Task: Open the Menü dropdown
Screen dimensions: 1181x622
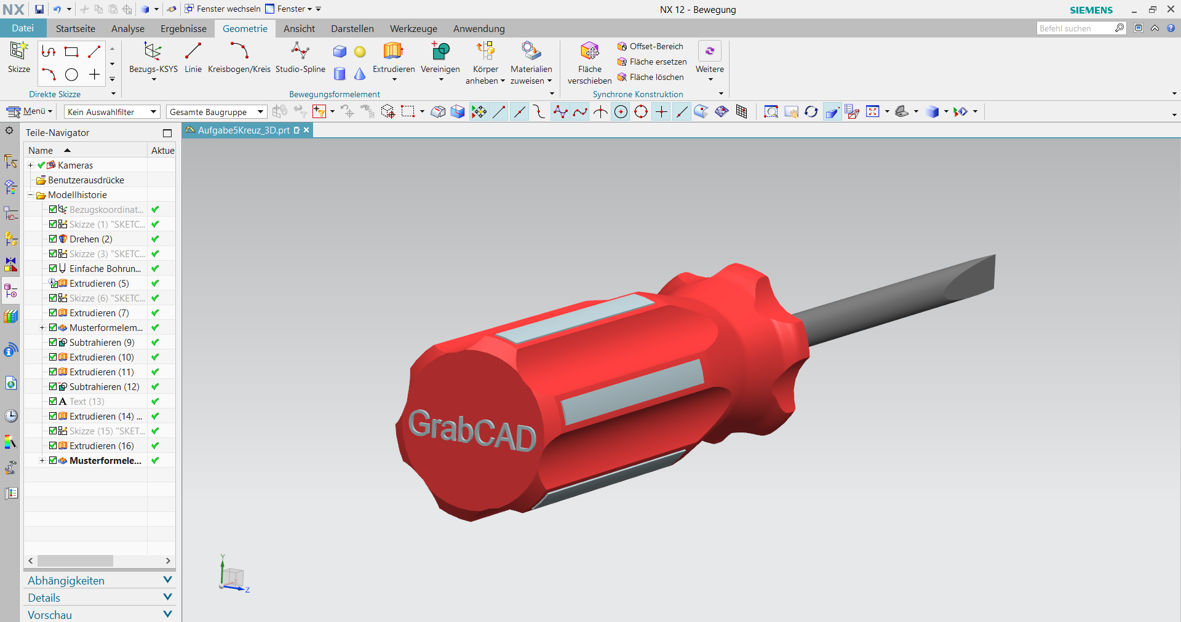Action: pos(30,111)
